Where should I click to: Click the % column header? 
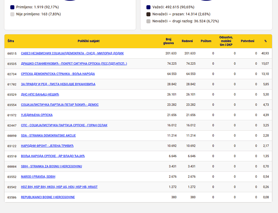pos(265,41)
